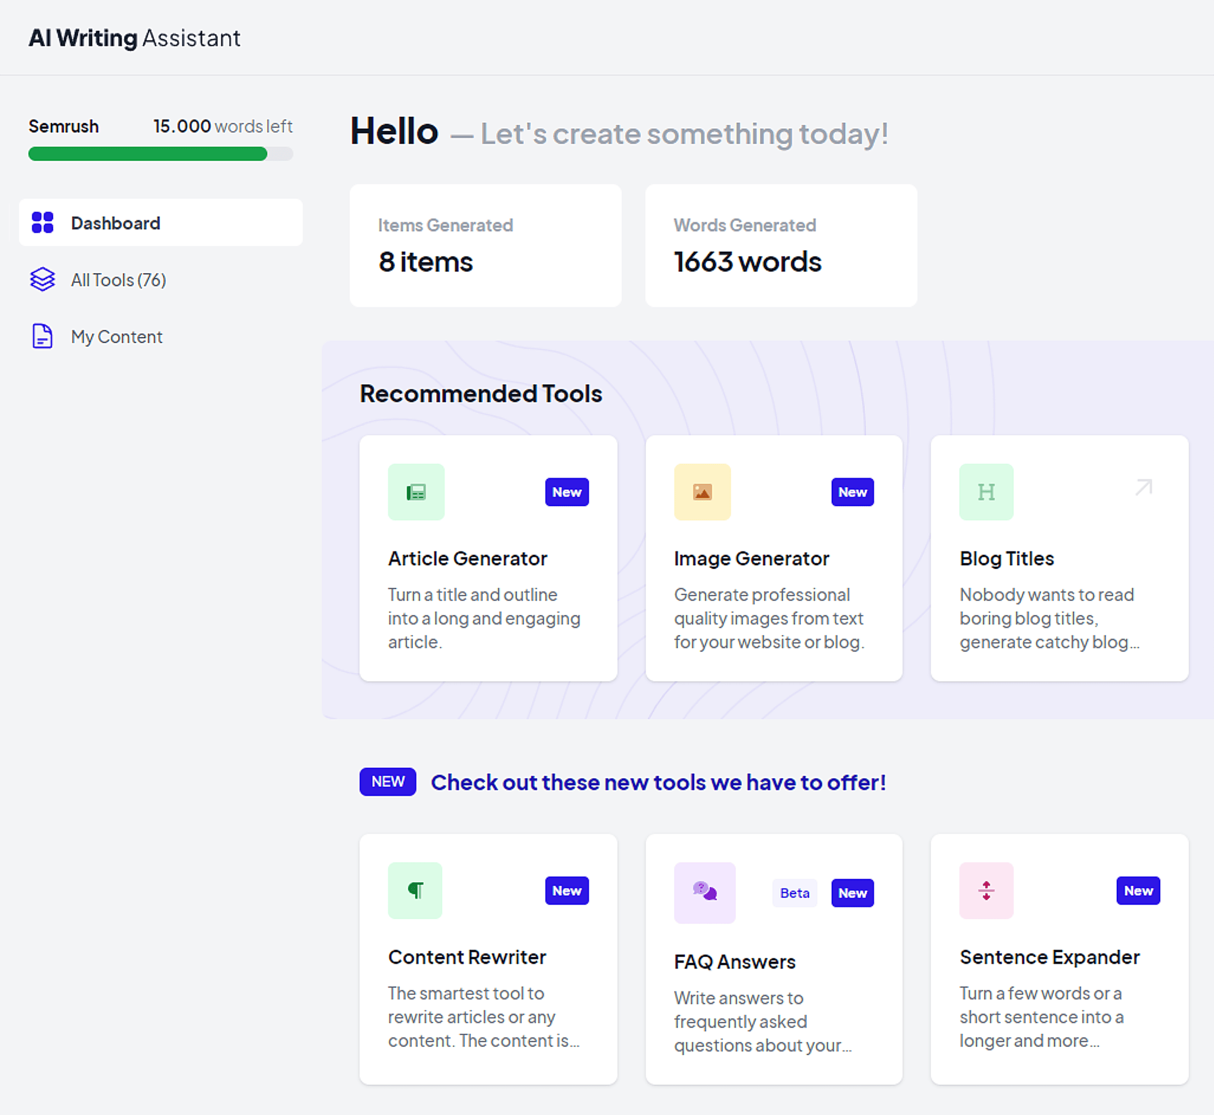This screenshot has width=1214, height=1115.
Task: Click the '8 items' value
Action: (x=425, y=262)
